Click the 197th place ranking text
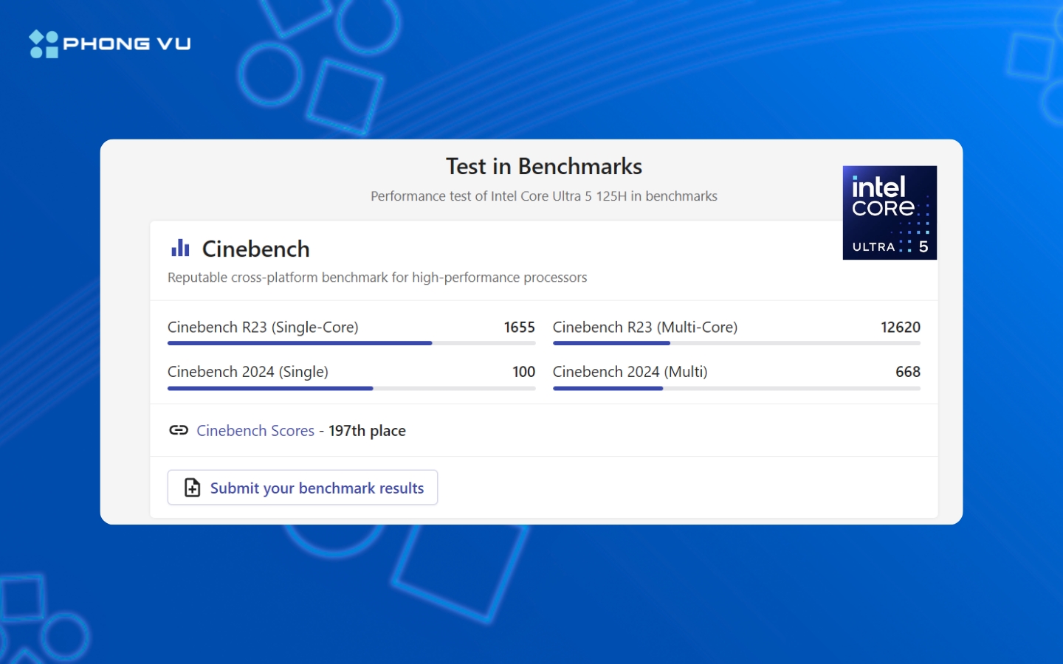 [x=367, y=431]
